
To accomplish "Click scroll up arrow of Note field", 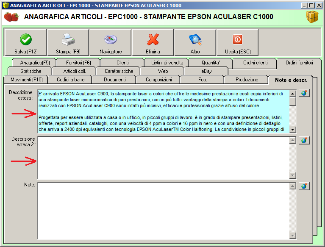I will click(292, 186).
